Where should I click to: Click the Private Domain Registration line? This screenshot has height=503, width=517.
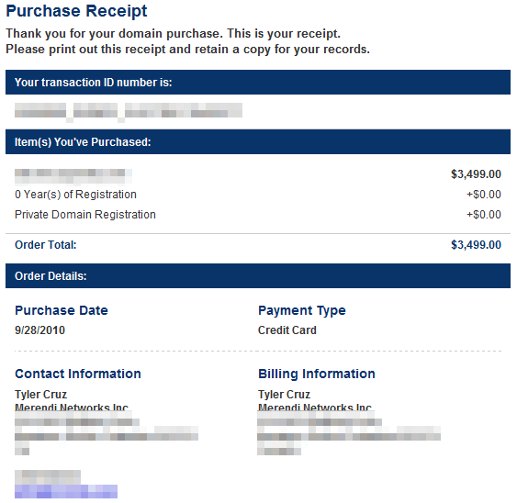(x=85, y=215)
